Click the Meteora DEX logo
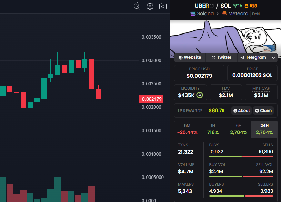The image size is (281, 202). point(224,14)
